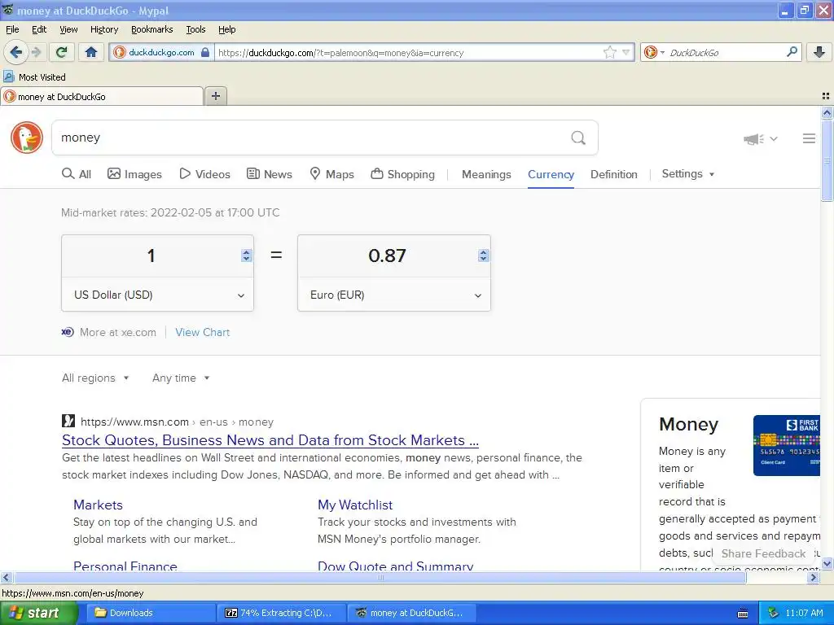Switch to the Meanings tab
The image size is (834, 625).
486,174
